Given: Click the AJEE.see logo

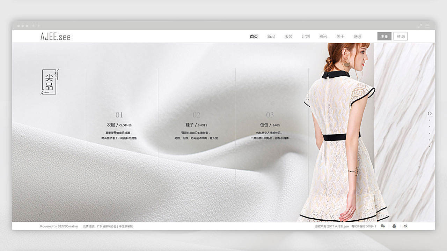Looking at the screenshot, I should tap(56, 37).
